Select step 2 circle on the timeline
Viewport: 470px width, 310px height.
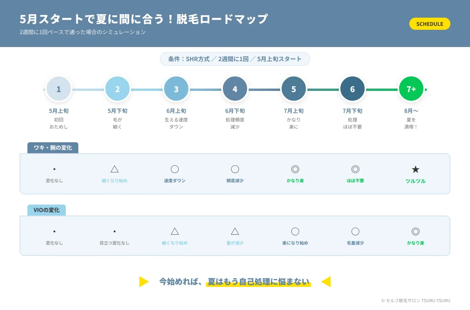117,89
